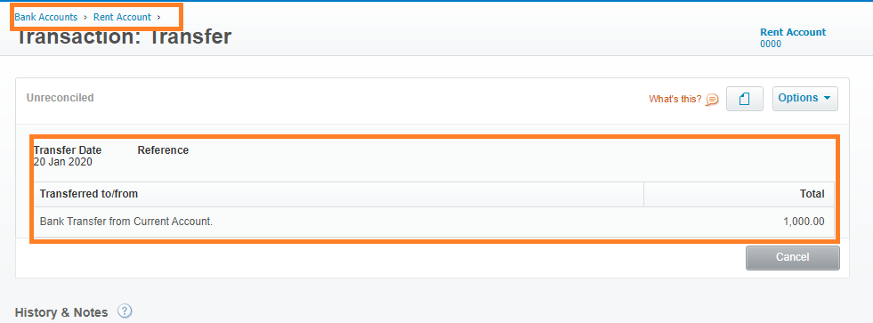The width and height of the screenshot is (873, 323).
Task: Open the History & Notes help icon
Action: click(x=125, y=311)
